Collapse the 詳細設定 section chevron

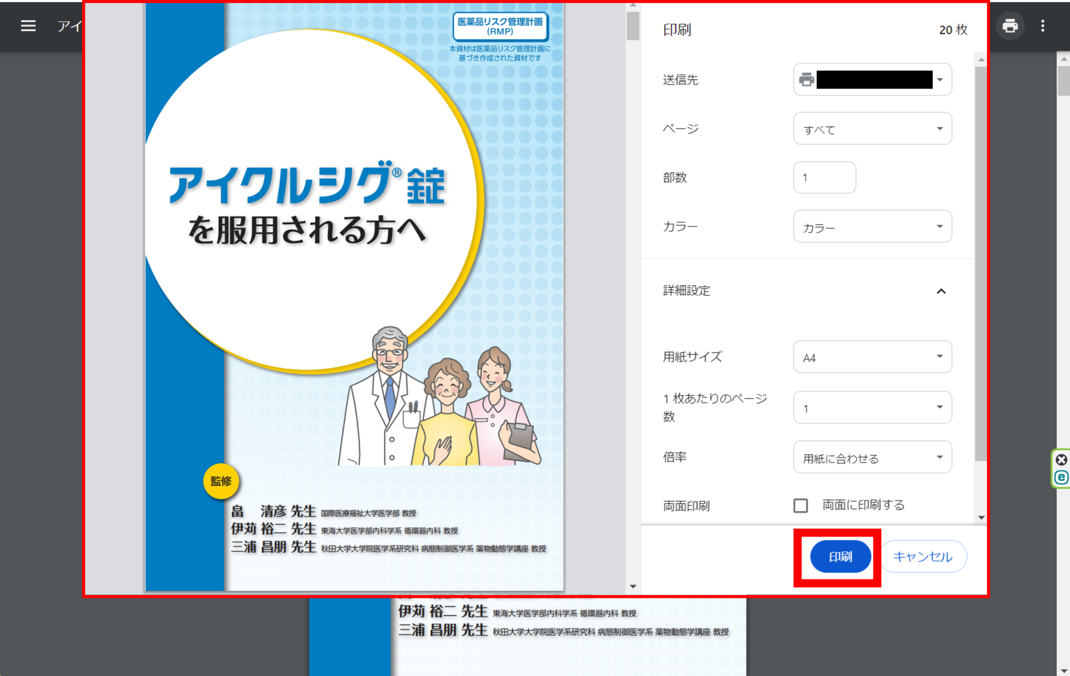[x=941, y=291]
